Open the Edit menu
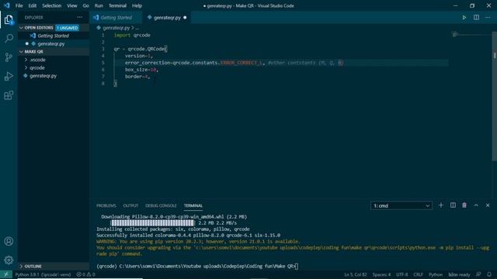497x279 pixels. tap(33, 5)
